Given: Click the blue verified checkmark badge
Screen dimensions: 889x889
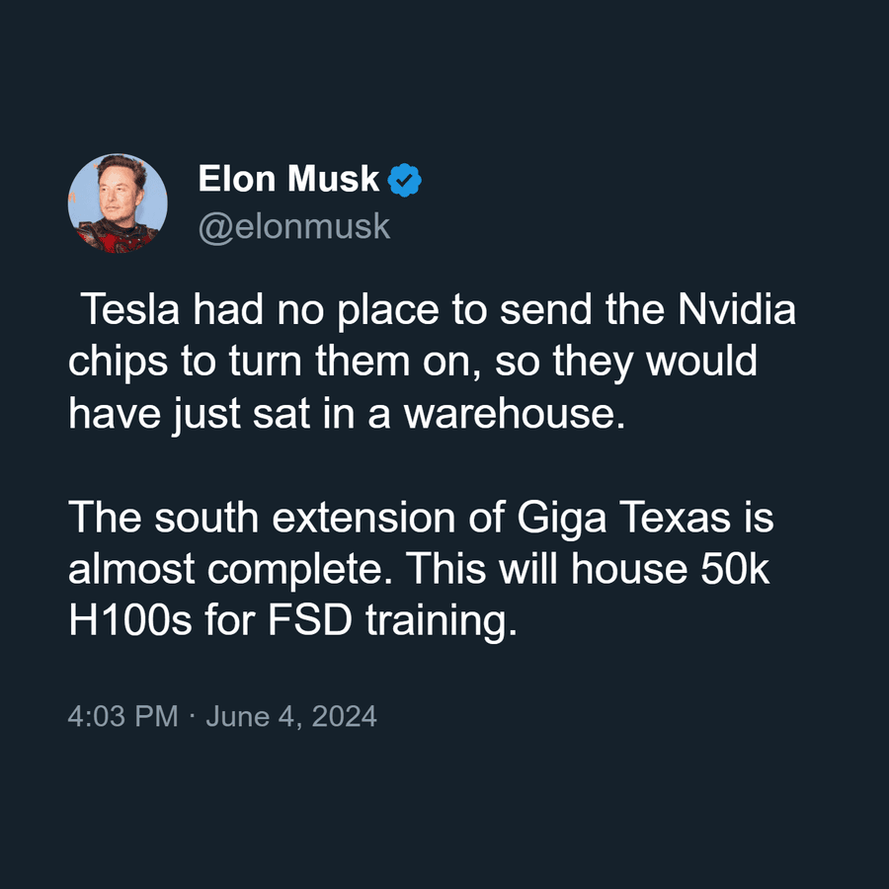Looking at the screenshot, I should pos(404,181).
